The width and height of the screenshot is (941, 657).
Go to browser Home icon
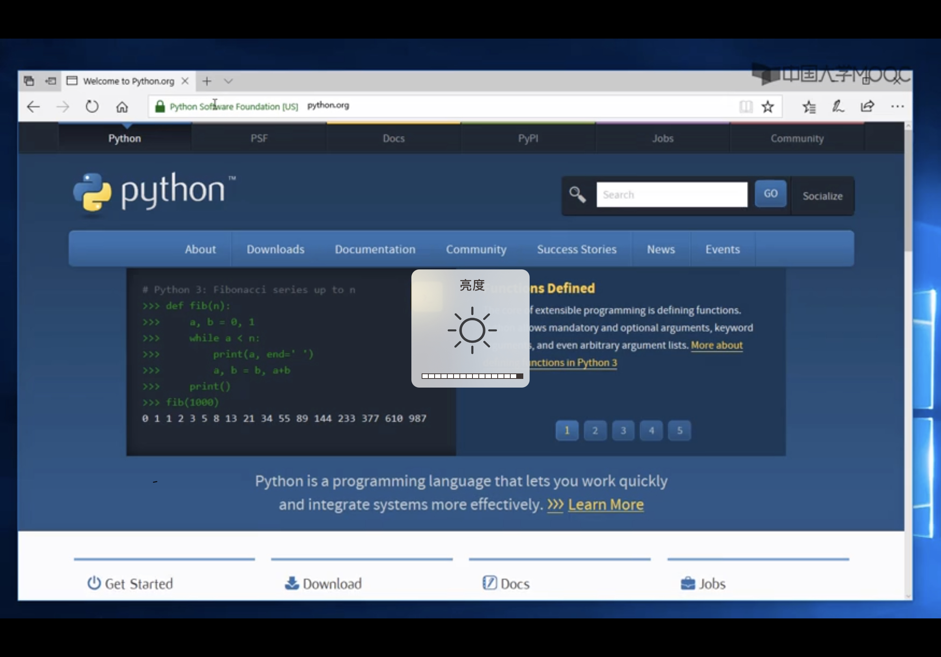tap(122, 107)
